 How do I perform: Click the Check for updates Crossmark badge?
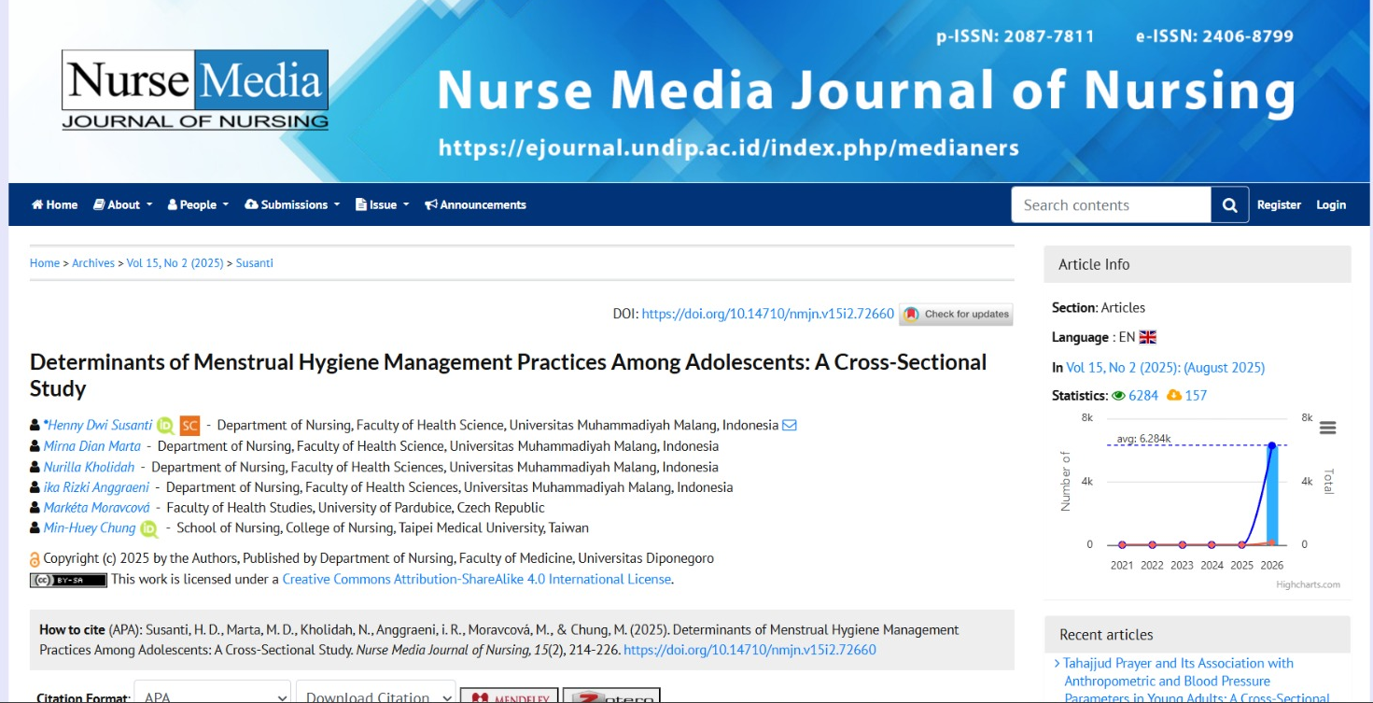pyautogui.click(x=956, y=315)
